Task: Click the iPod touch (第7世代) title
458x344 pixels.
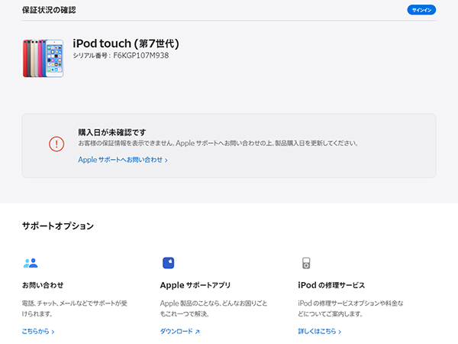Action: click(126, 44)
